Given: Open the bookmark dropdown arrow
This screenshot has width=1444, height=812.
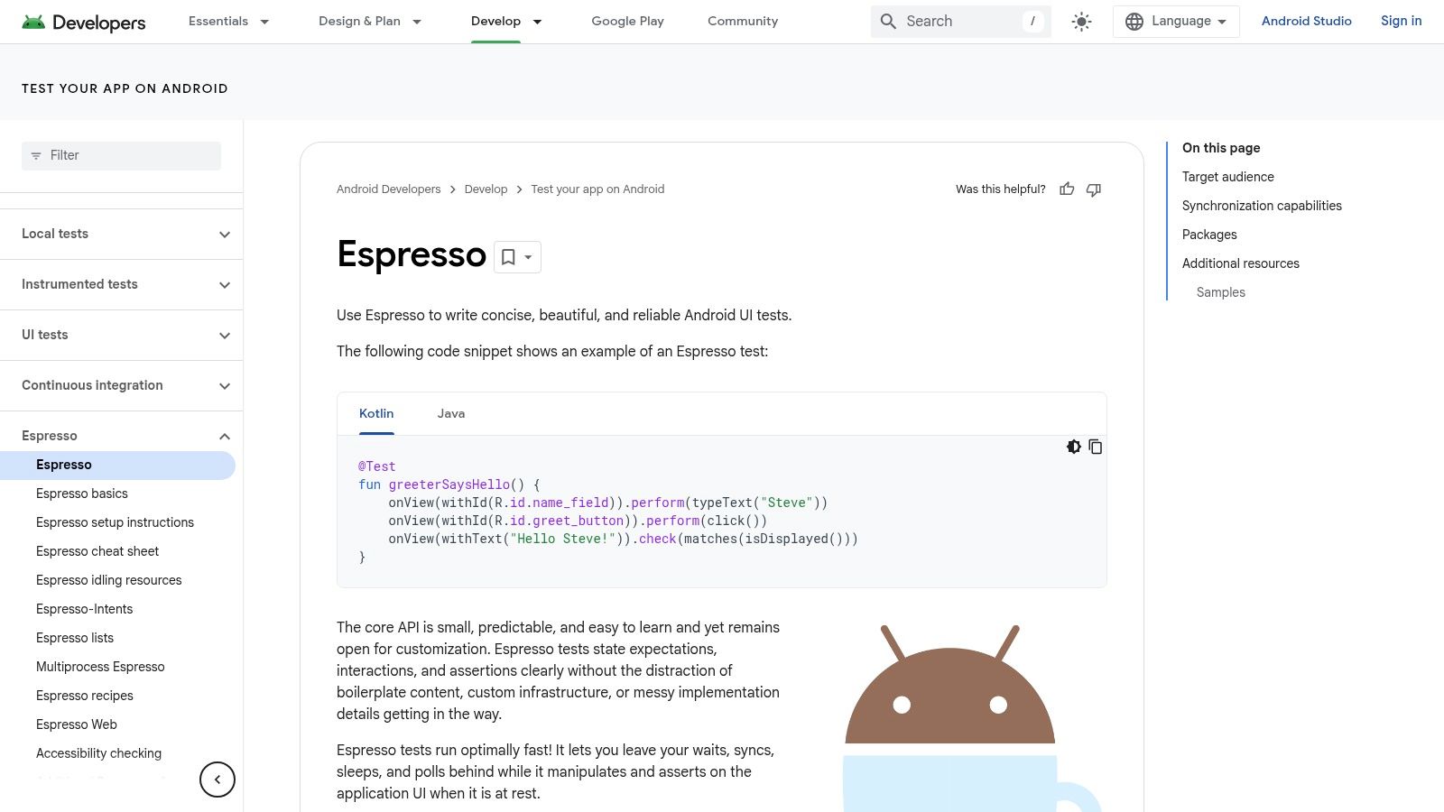Looking at the screenshot, I should click(529, 257).
